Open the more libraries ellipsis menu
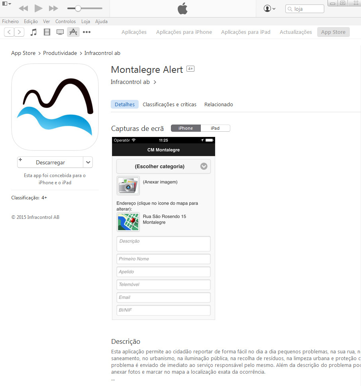Viewport: 361px width, 386px height. 86,32
